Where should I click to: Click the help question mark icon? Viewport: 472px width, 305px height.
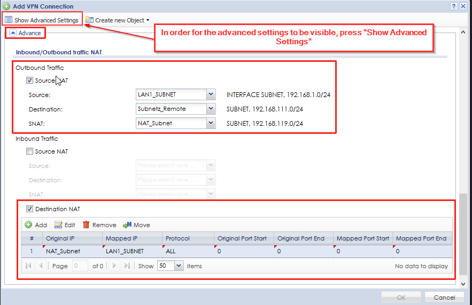[x=453, y=6]
